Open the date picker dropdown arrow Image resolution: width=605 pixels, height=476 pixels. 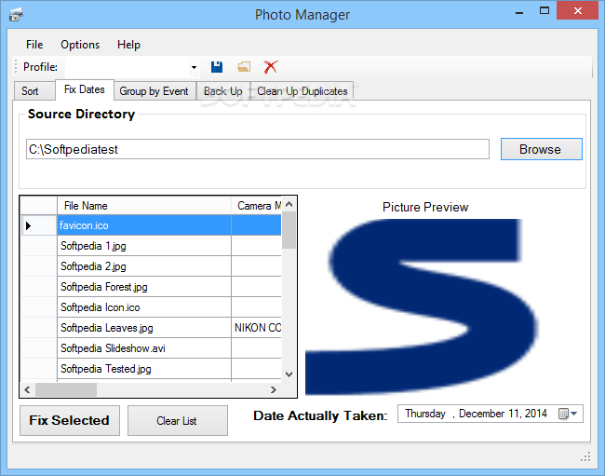pos(574,414)
